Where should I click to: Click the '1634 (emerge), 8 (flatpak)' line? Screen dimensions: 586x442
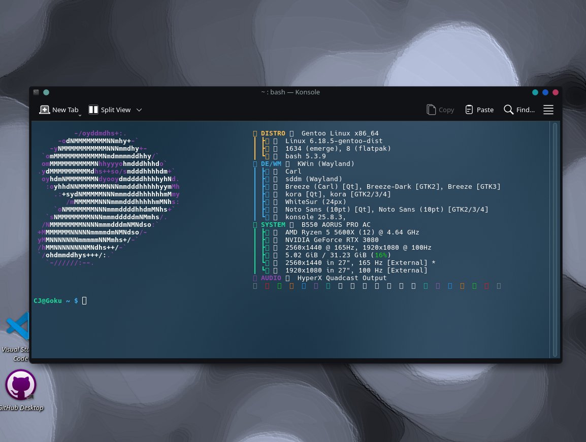click(338, 149)
